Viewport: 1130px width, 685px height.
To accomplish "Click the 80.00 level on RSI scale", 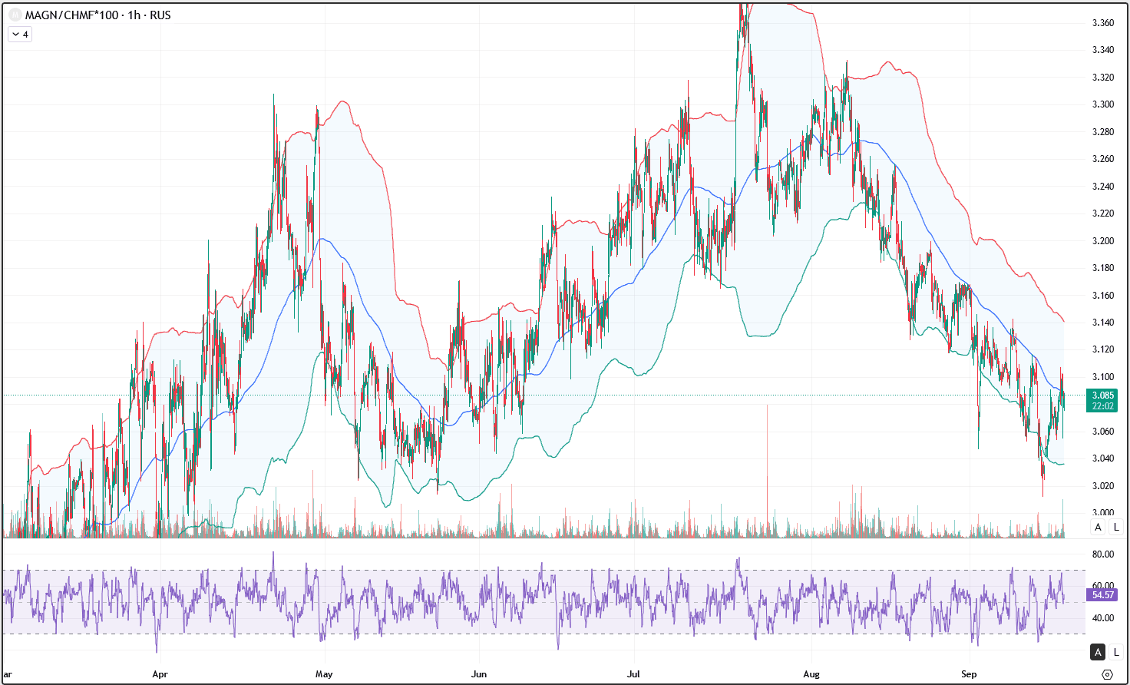I will pyautogui.click(x=1103, y=554).
